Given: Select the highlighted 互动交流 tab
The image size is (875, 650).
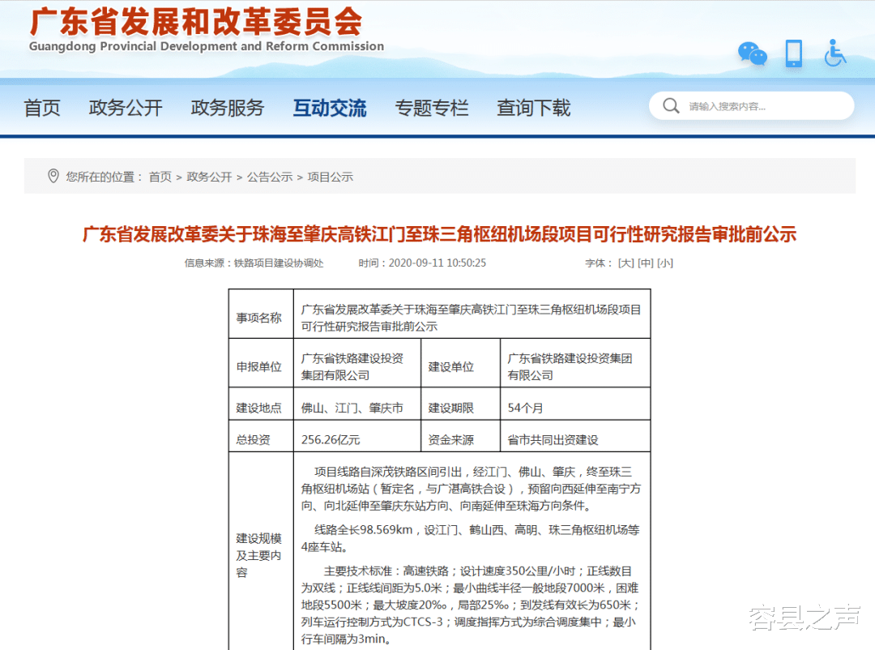Looking at the screenshot, I should 330,107.
